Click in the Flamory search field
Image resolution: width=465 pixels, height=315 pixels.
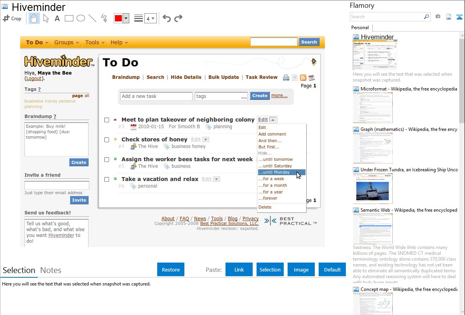pyautogui.click(x=386, y=17)
